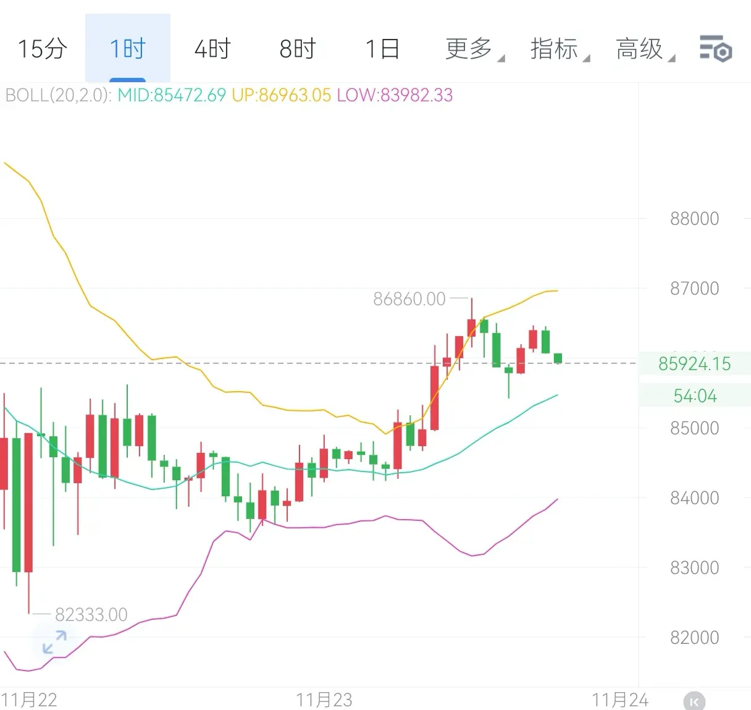Switch to the 15分 timeframe tab
Viewport: 751px width, 710px height.
point(42,49)
